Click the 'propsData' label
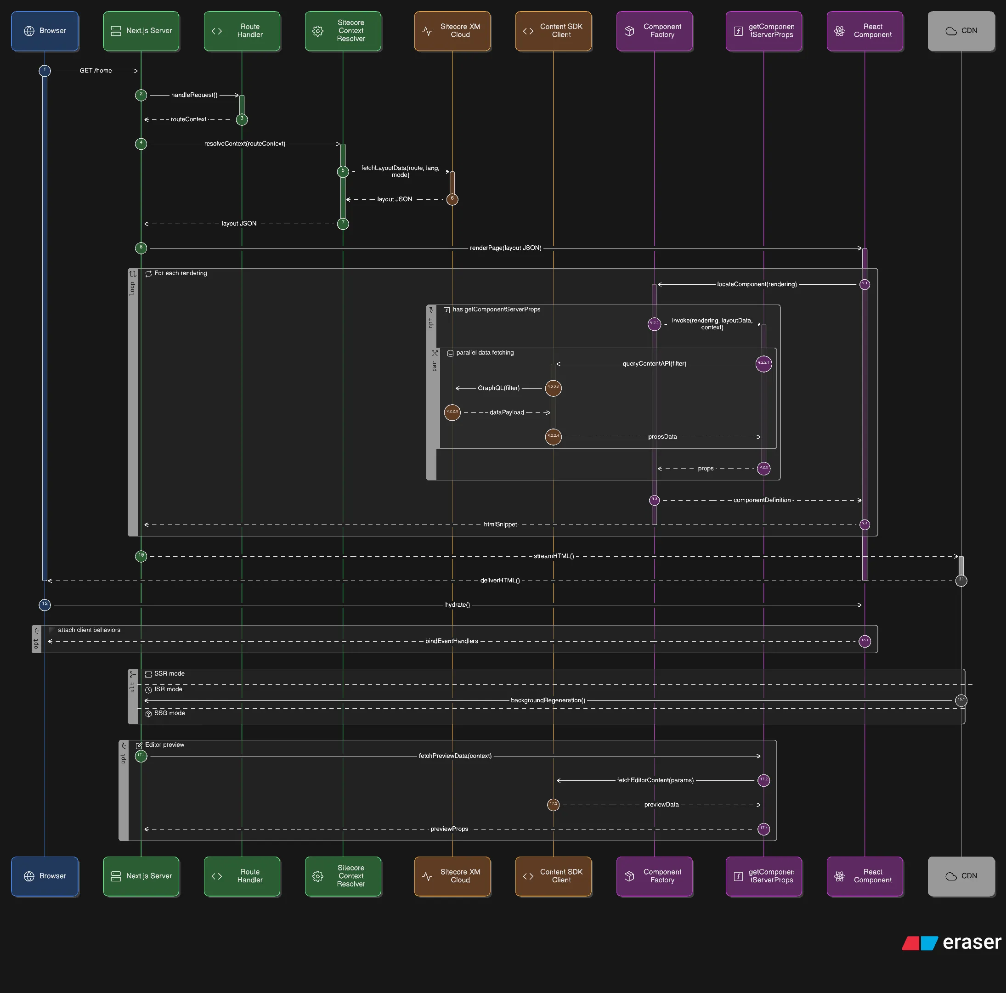Viewport: 1006px width, 993px height. tap(662, 437)
